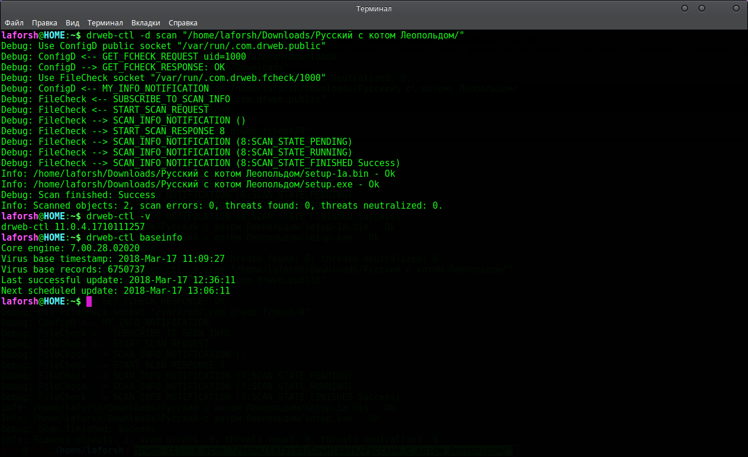Click the bright 'Debug: Scan finished: Success' text
The width and height of the screenshot is (748, 457).
78,195
